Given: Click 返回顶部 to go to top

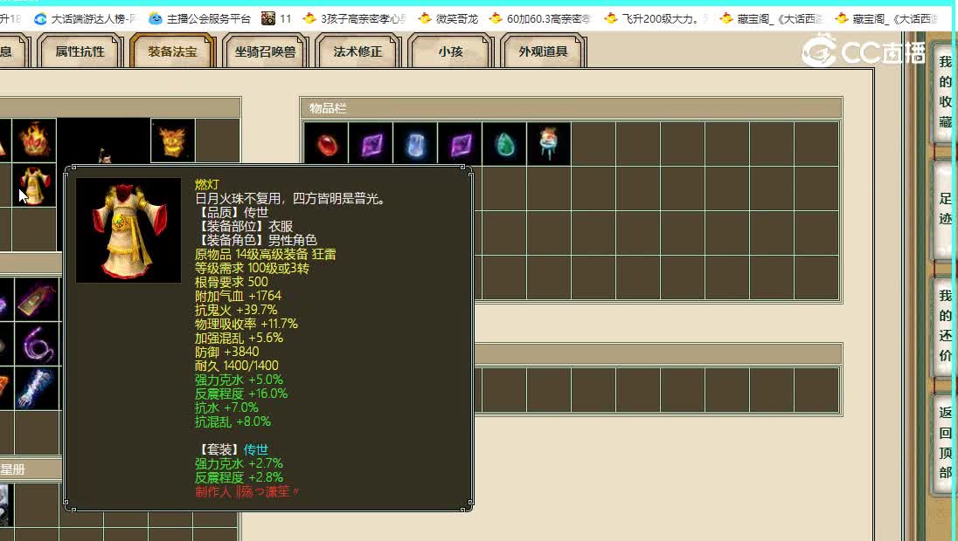Looking at the screenshot, I should tap(945, 442).
